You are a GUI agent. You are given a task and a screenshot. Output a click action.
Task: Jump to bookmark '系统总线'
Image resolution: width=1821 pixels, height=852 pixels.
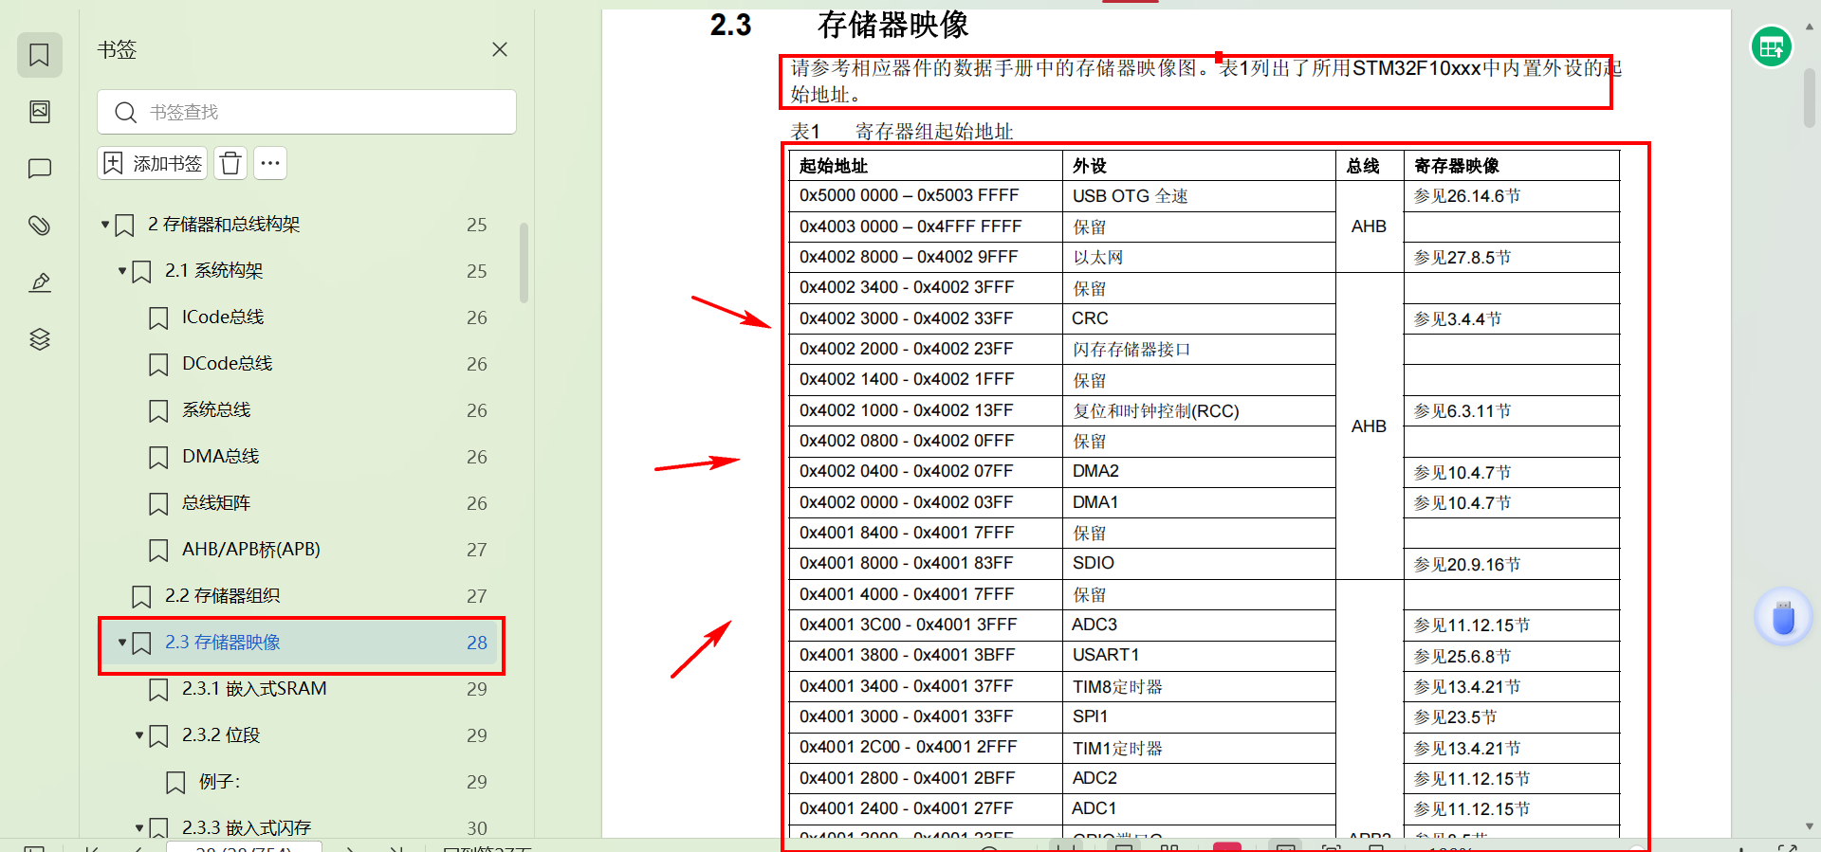[216, 410]
